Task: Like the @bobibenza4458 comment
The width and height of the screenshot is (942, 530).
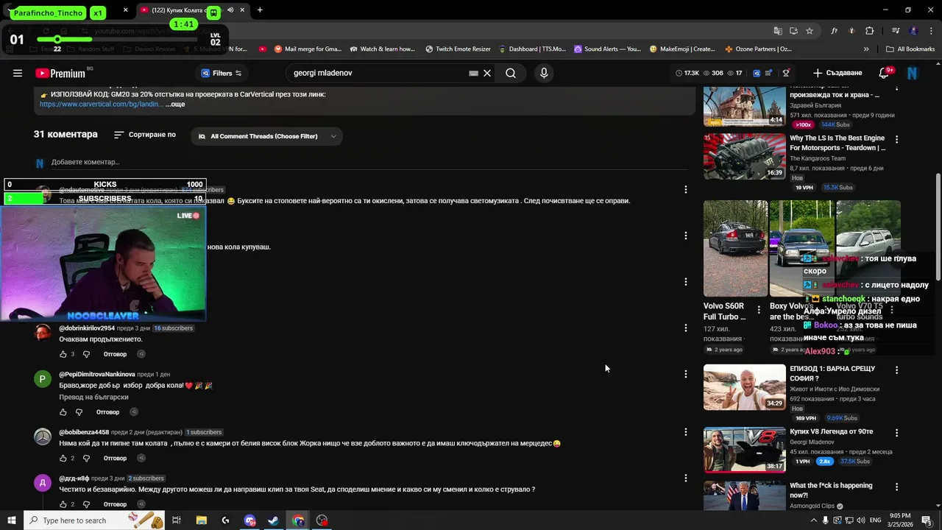Action: 63,458
